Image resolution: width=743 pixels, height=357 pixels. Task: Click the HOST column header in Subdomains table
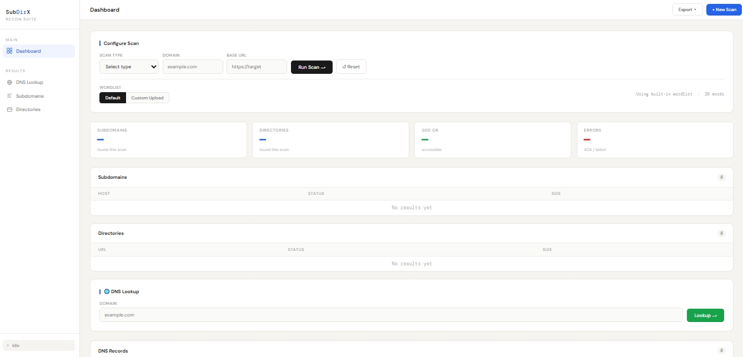(x=104, y=194)
